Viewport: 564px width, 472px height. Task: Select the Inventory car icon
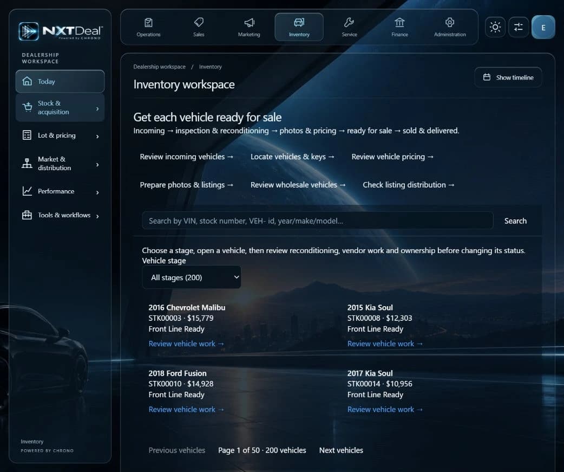[x=299, y=23]
